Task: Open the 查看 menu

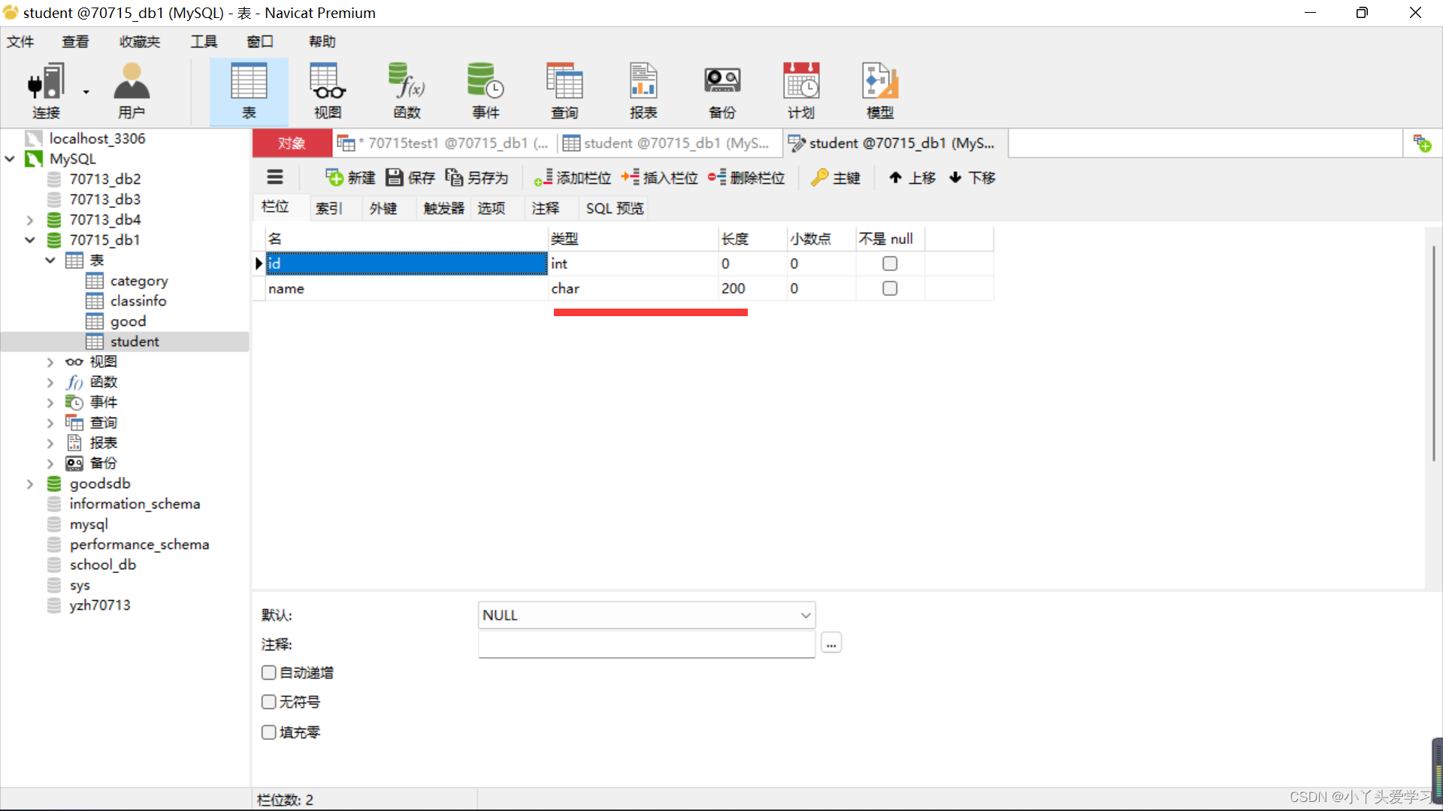Action: 75,41
